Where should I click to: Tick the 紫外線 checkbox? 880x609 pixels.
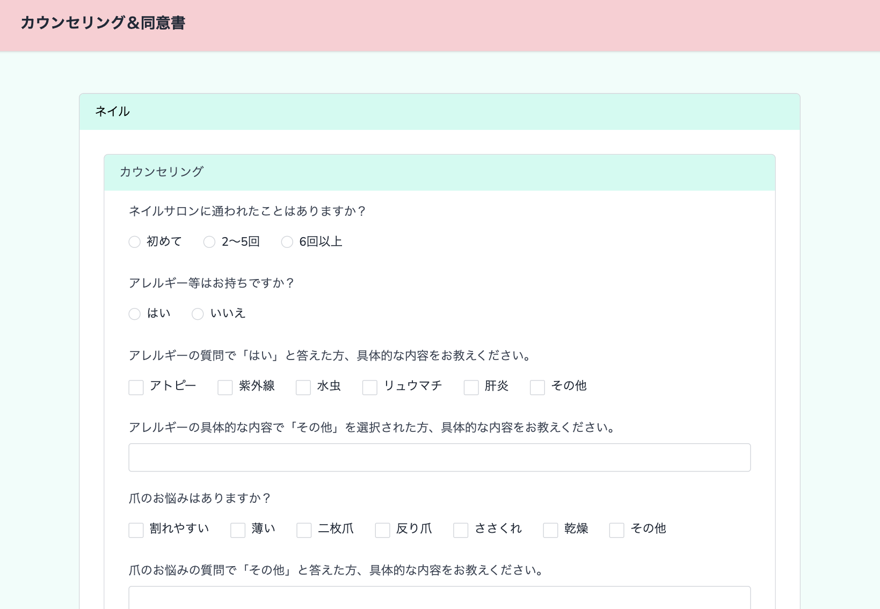(225, 387)
